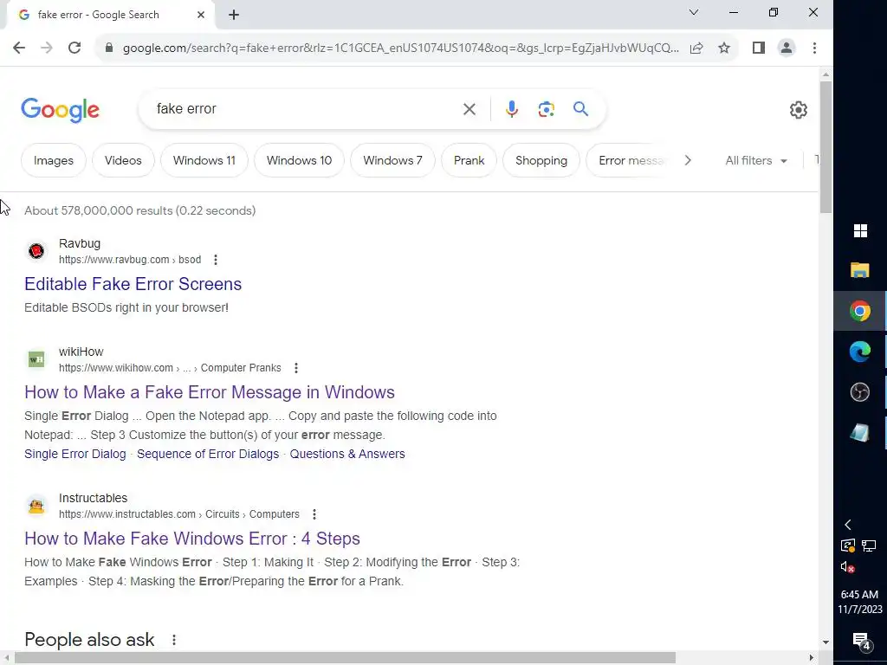Share this page using the share icon
This screenshot has width=887, height=665.
(x=696, y=48)
